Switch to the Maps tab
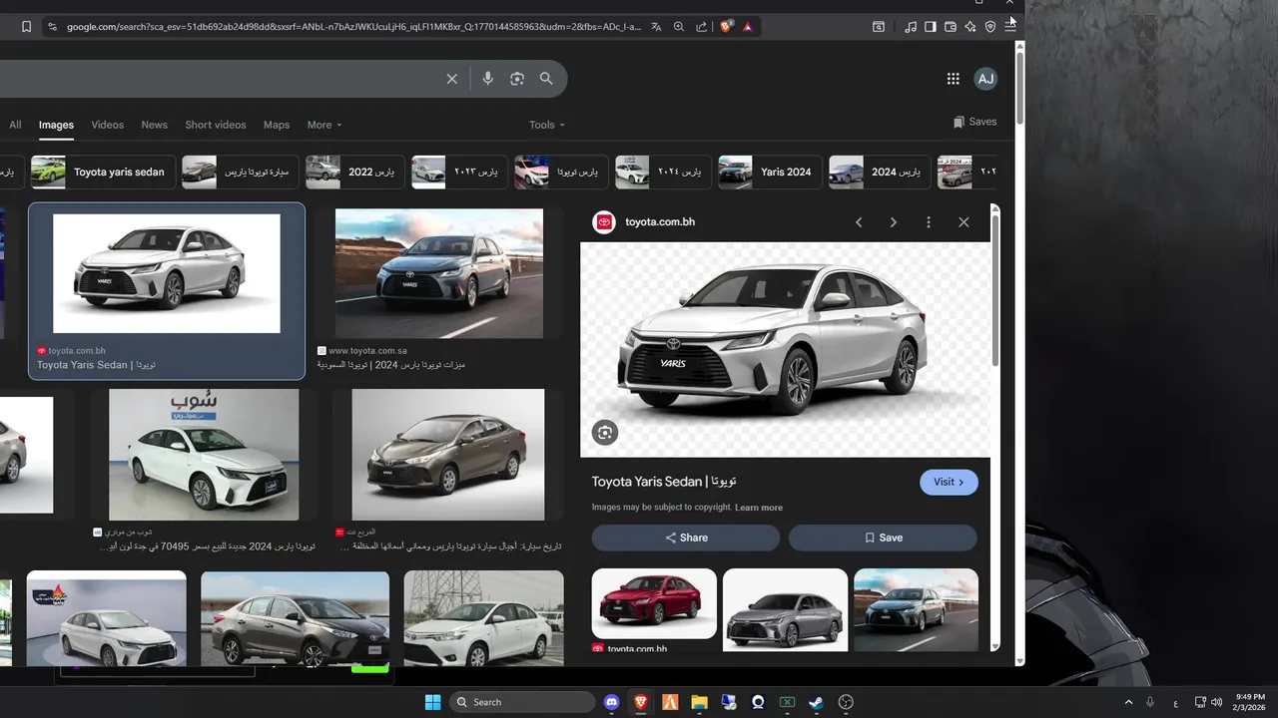 click(x=277, y=125)
